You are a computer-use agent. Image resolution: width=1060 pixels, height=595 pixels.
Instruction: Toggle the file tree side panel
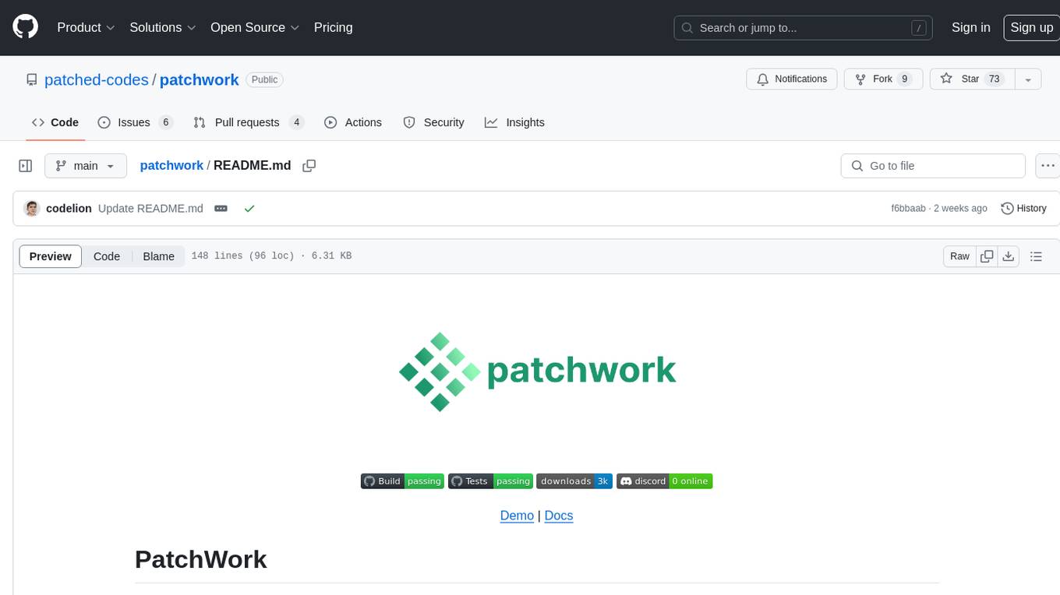25,166
